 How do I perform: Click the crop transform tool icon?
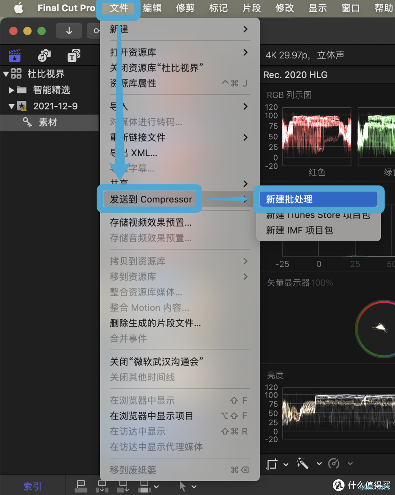click(272, 464)
